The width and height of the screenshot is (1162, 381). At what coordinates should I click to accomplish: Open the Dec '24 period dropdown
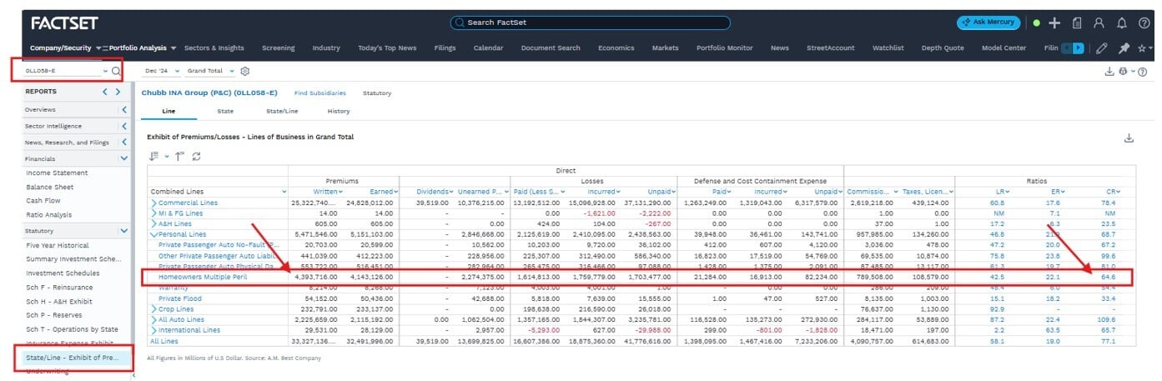(160, 72)
